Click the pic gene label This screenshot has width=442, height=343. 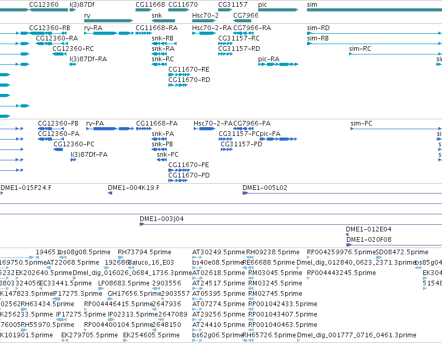pos(262,5)
